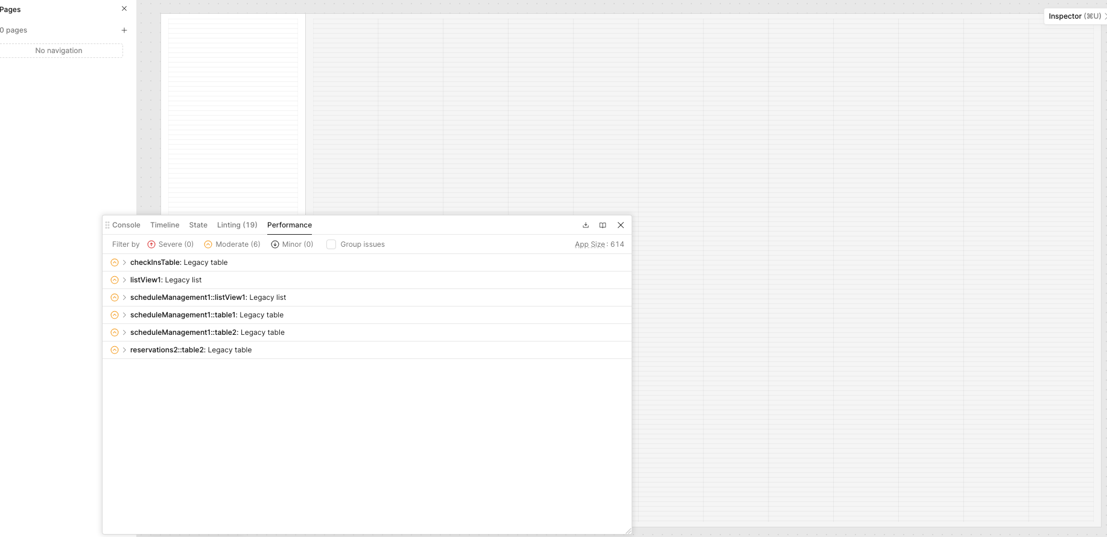Select 'checkInsTable: Legacy table' text
Screen dimensions: 1107x537
(179, 262)
